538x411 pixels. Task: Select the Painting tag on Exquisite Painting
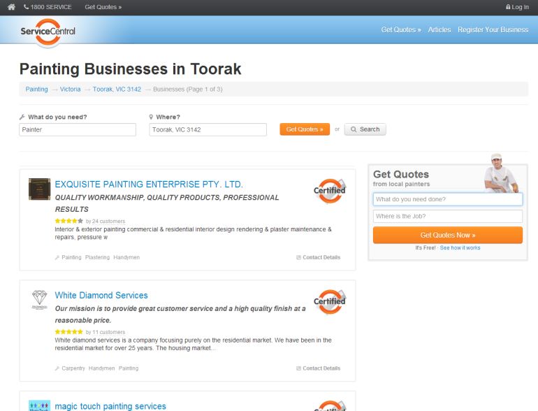[x=71, y=257]
